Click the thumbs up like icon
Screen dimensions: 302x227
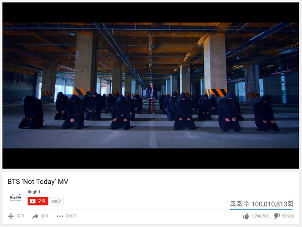point(246,216)
